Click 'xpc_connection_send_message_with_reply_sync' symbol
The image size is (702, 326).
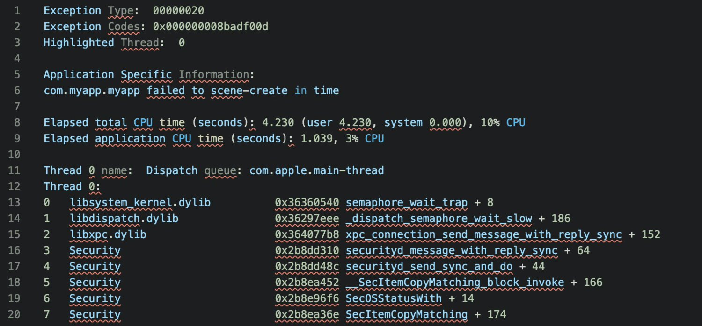tap(484, 234)
